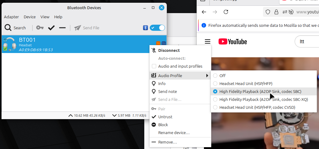Choose Rename device… in context menu
Image resolution: width=319 pixels, height=149 pixels.
(174, 133)
